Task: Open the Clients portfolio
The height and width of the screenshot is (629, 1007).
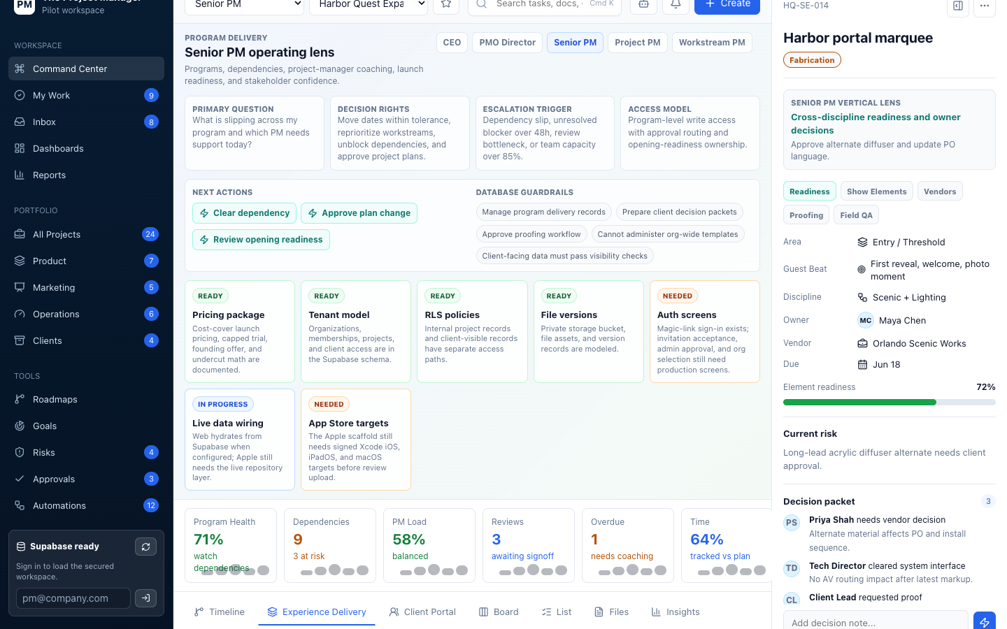Action: click(86, 340)
